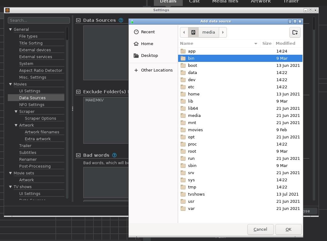Image resolution: width=327 pixels, height=241 pixels.
Task: Click the Data Sources help icon
Action: [121, 20]
